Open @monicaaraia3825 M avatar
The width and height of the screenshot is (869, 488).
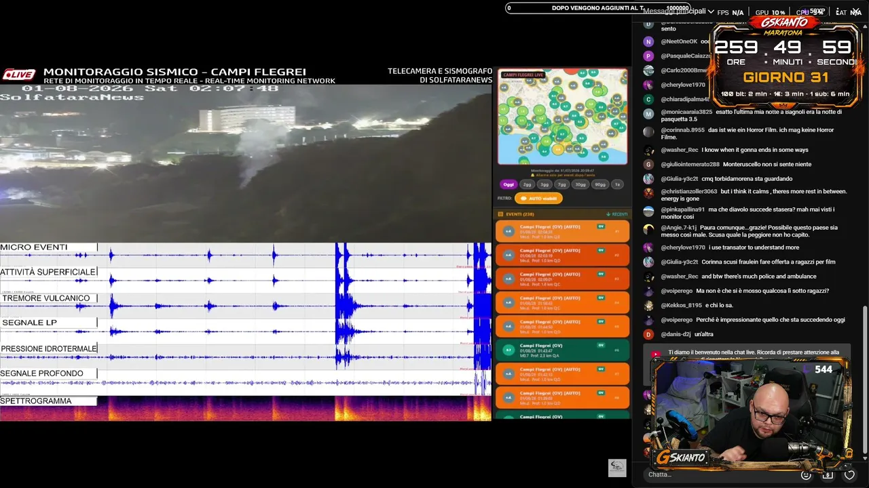[648, 114]
